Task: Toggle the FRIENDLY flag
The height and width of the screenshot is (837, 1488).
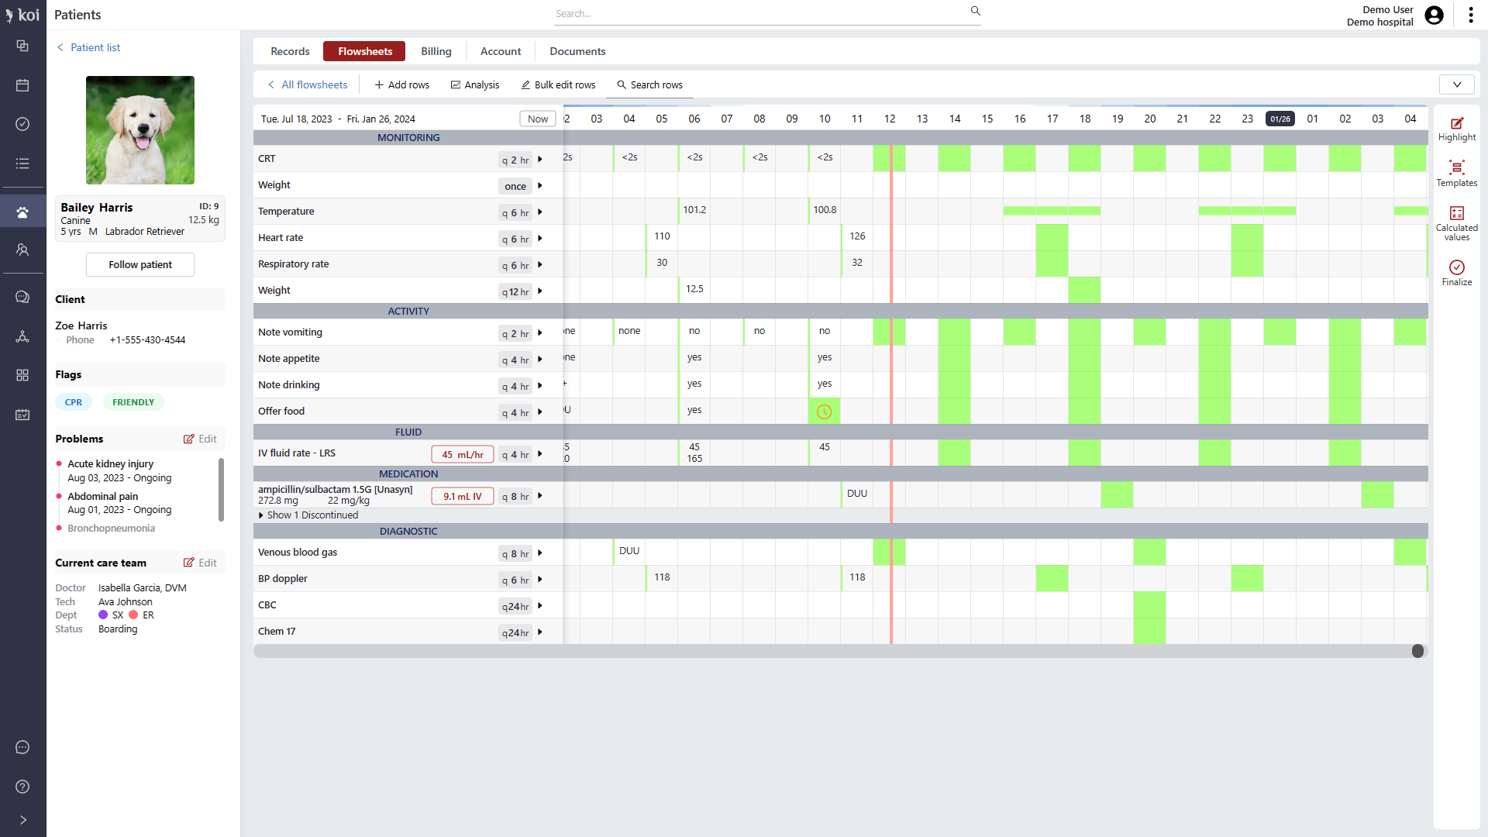Action: pyautogui.click(x=133, y=401)
